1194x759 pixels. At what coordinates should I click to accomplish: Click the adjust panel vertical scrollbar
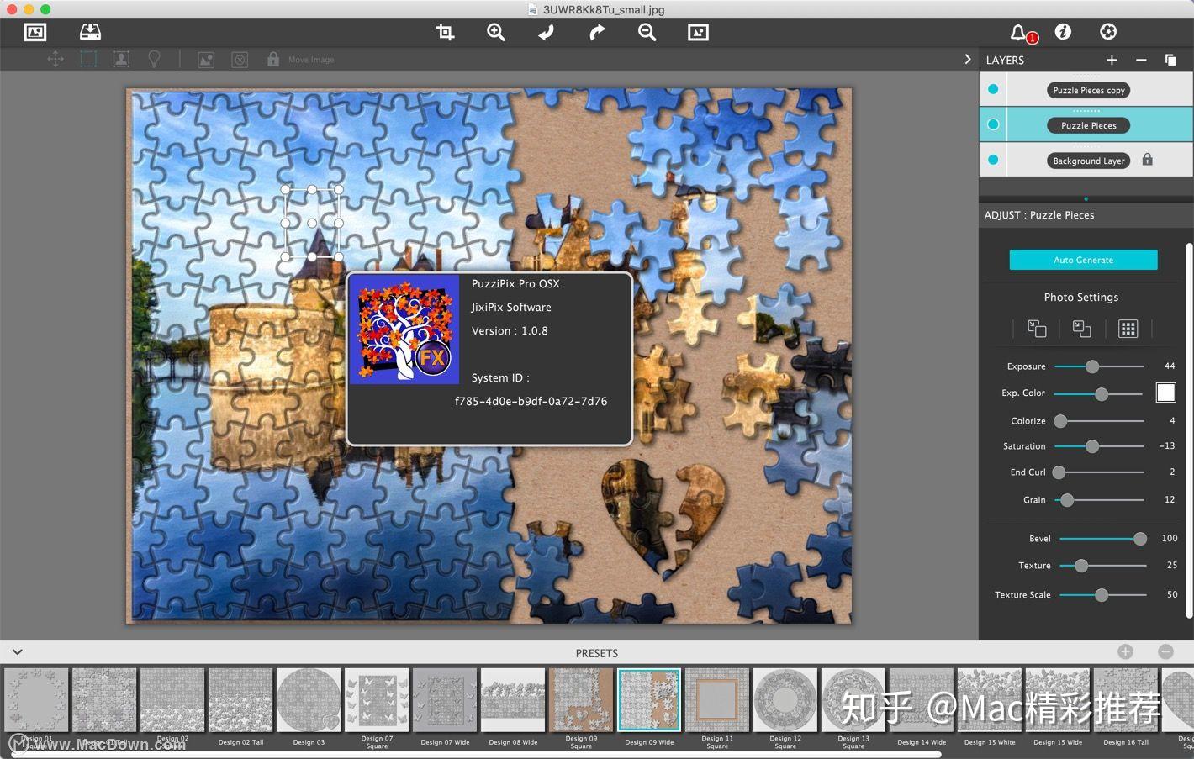(1188, 429)
